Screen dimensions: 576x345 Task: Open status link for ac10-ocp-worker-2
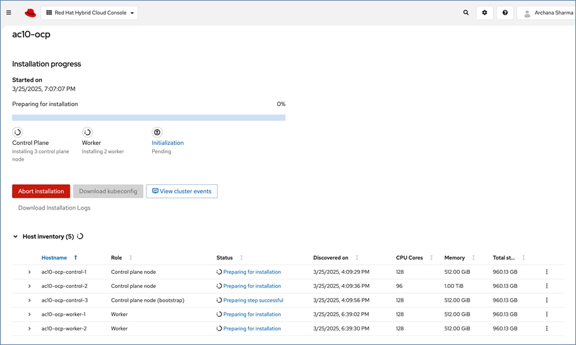click(x=252, y=328)
